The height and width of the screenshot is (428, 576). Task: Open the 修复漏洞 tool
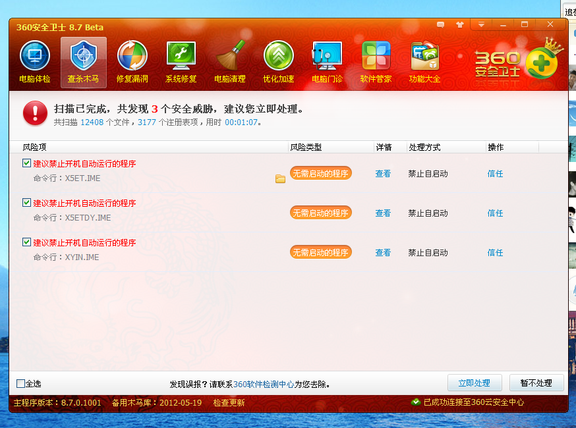click(132, 61)
